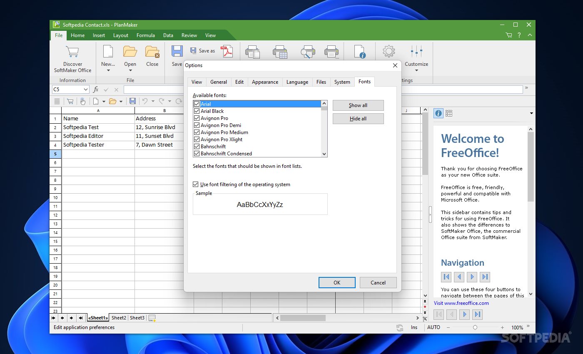
Task: Switch to the View tab in Options
Action: click(x=197, y=82)
